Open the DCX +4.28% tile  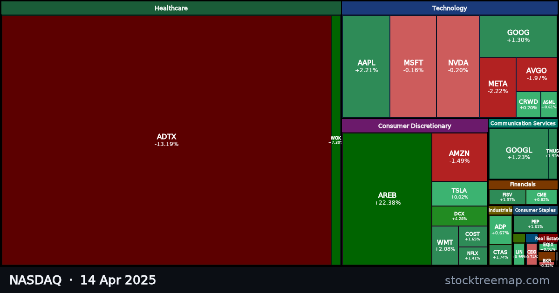point(459,216)
